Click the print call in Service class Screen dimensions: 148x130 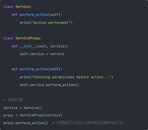tap(46, 23)
